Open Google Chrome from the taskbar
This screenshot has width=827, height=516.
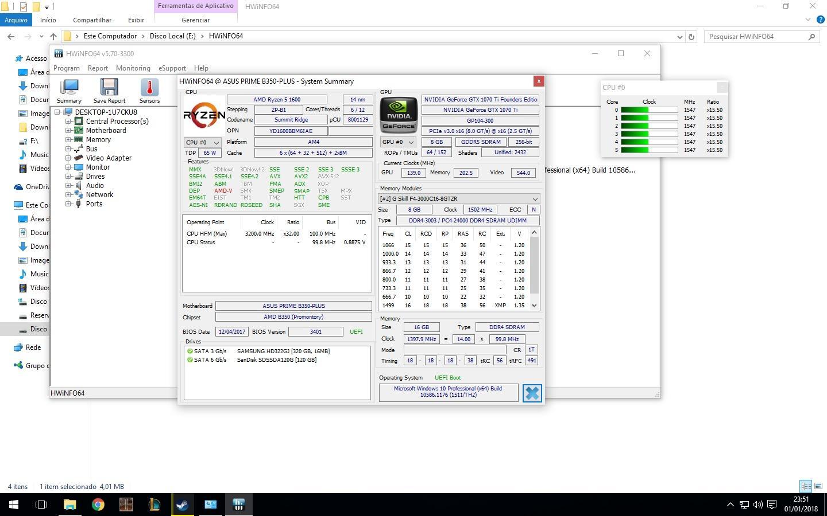[98, 505]
